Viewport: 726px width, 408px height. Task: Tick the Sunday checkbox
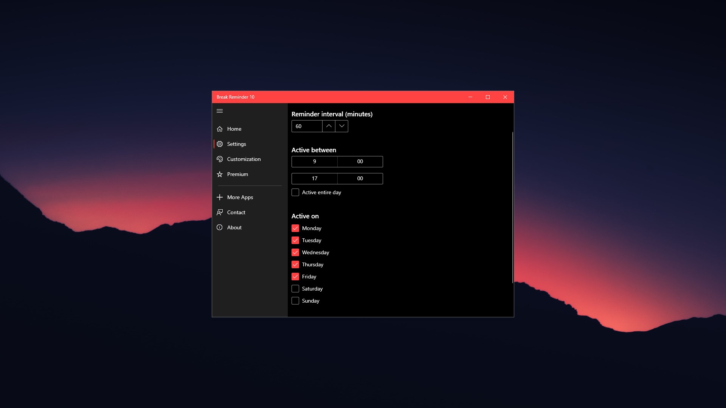[x=295, y=301]
